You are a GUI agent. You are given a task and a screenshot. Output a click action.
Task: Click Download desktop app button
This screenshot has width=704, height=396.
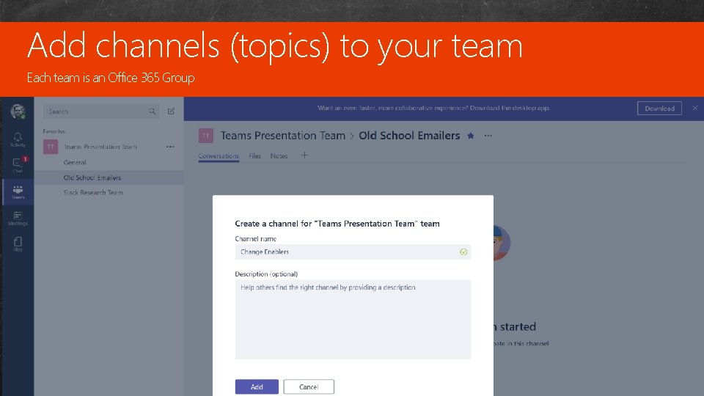(659, 109)
